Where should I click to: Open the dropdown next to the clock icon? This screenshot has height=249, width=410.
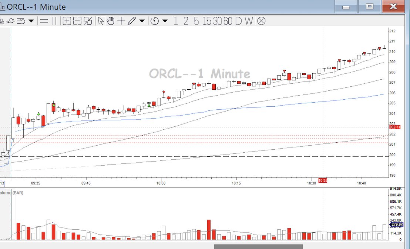pos(165,21)
